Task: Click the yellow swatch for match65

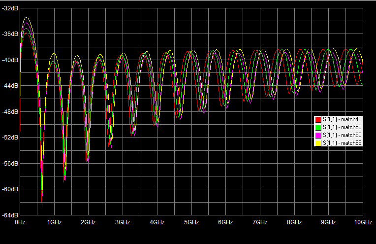Action: pyautogui.click(x=318, y=143)
